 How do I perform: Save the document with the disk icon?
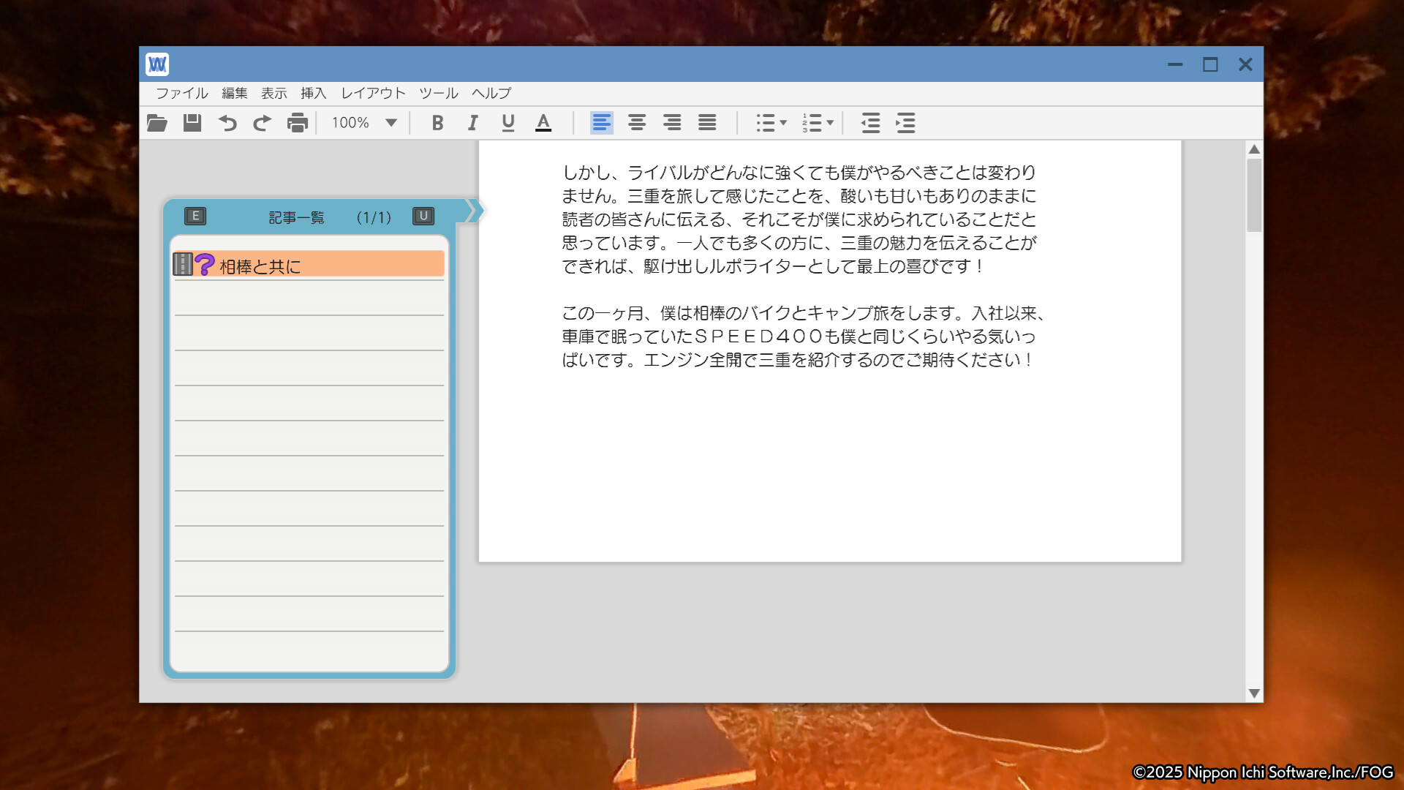192,123
